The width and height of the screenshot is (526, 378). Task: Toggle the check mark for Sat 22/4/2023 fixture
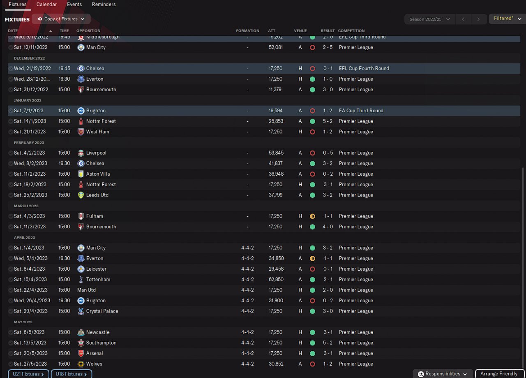click(x=11, y=290)
